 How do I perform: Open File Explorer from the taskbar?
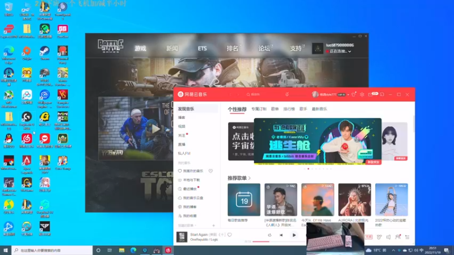click(121, 250)
